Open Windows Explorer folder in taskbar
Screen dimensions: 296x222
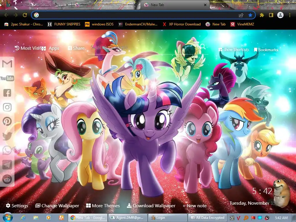pyautogui.click(x=36, y=218)
